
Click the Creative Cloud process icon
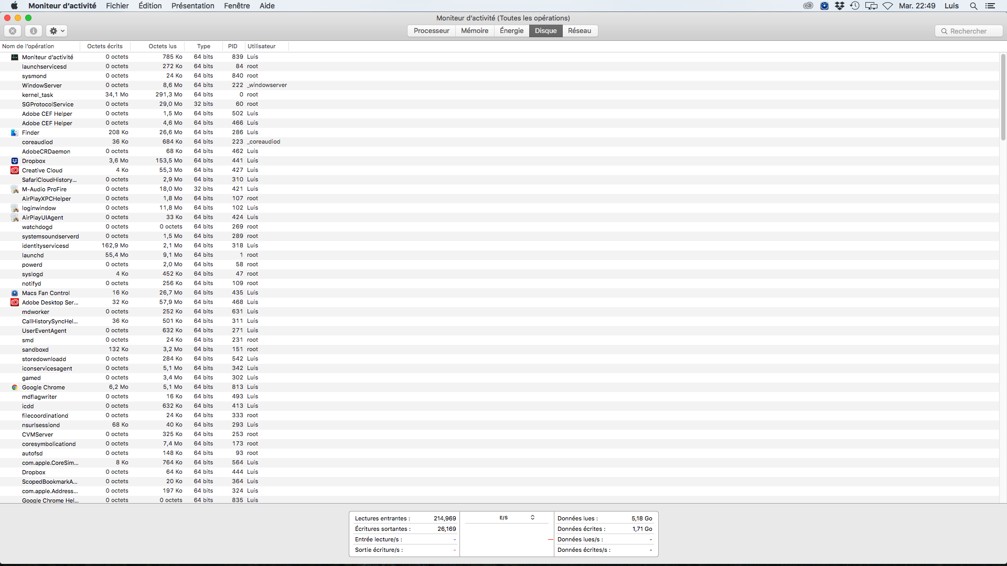pos(15,170)
